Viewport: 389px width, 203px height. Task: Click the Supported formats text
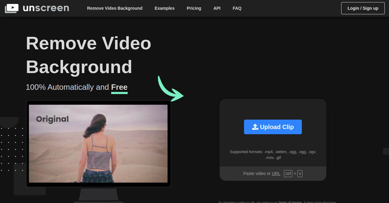click(273, 155)
